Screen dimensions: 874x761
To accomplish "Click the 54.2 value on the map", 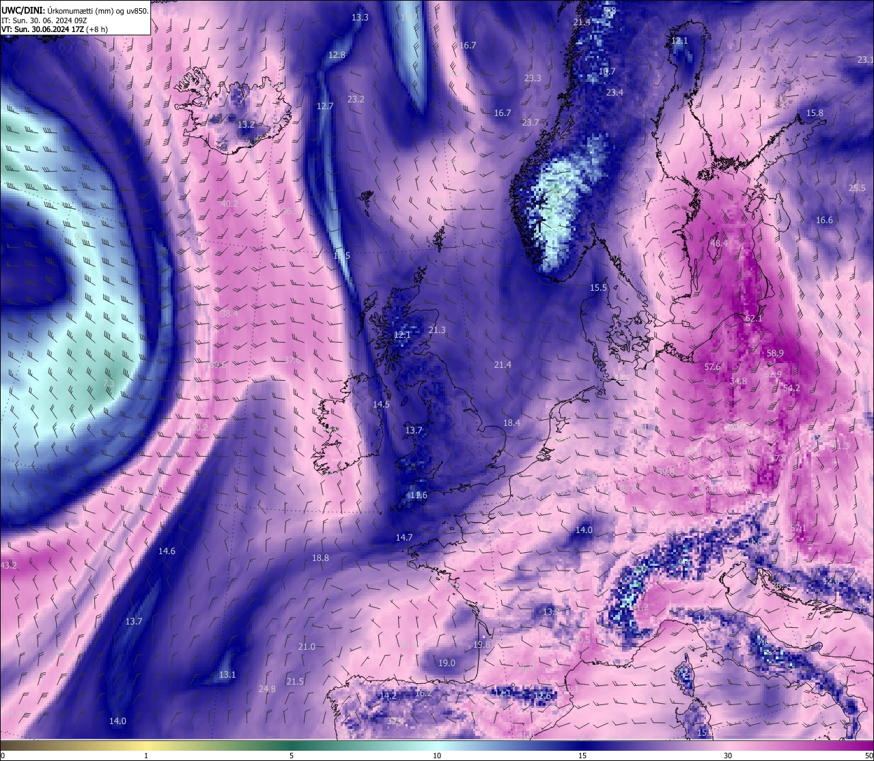I will (791, 388).
